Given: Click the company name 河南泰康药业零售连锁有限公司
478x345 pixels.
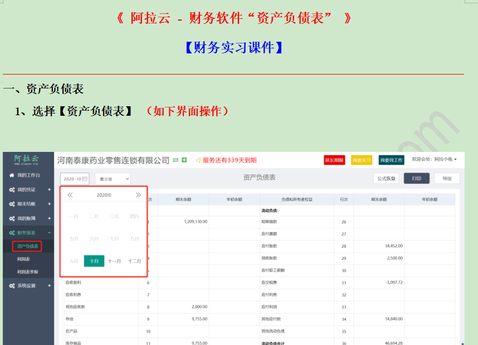Looking at the screenshot, I should point(113,160).
